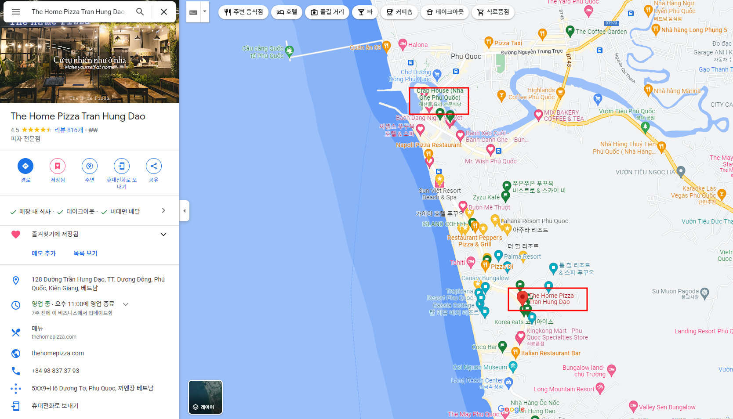Click the Highlands Coffee Phú Quốc marker
The image size is (733, 419).
point(560,93)
